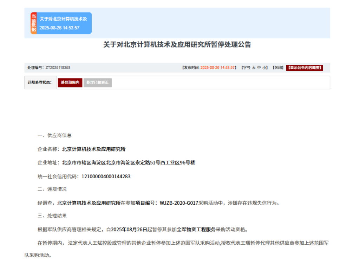Click the 在暂停期内 paragraph
Viewport: 340px width, 263px height.
click(x=177, y=249)
